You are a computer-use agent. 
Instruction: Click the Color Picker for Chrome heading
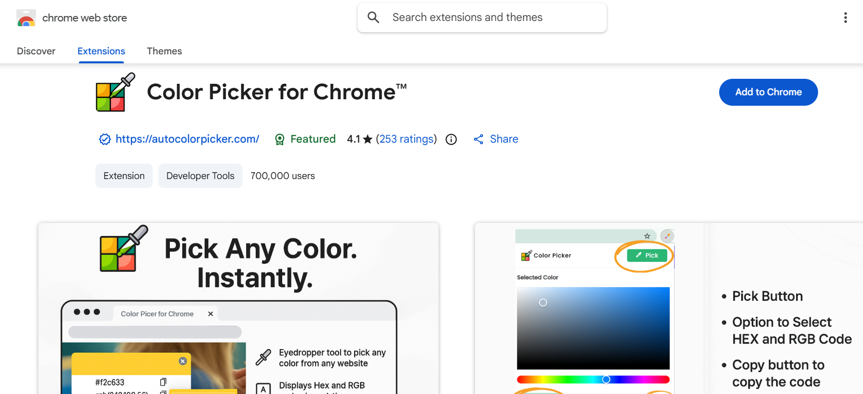click(277, 92)
